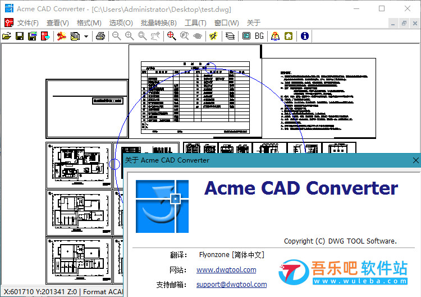Open the 查看(V) menu
Image resolution: width=421 pixels, height=297 pixels.
57,23
